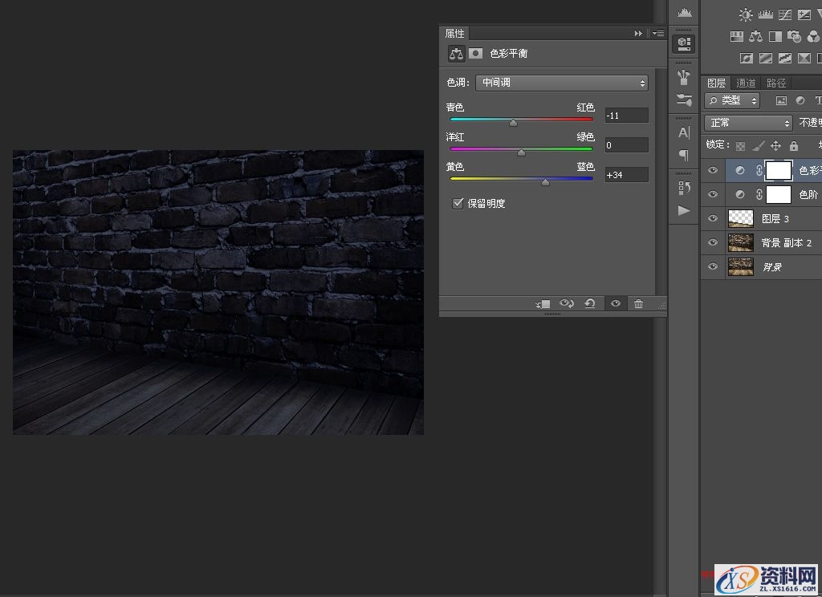Delete this adjustment layer via trash icon
The image size is (822, 597).
point(638,303)
